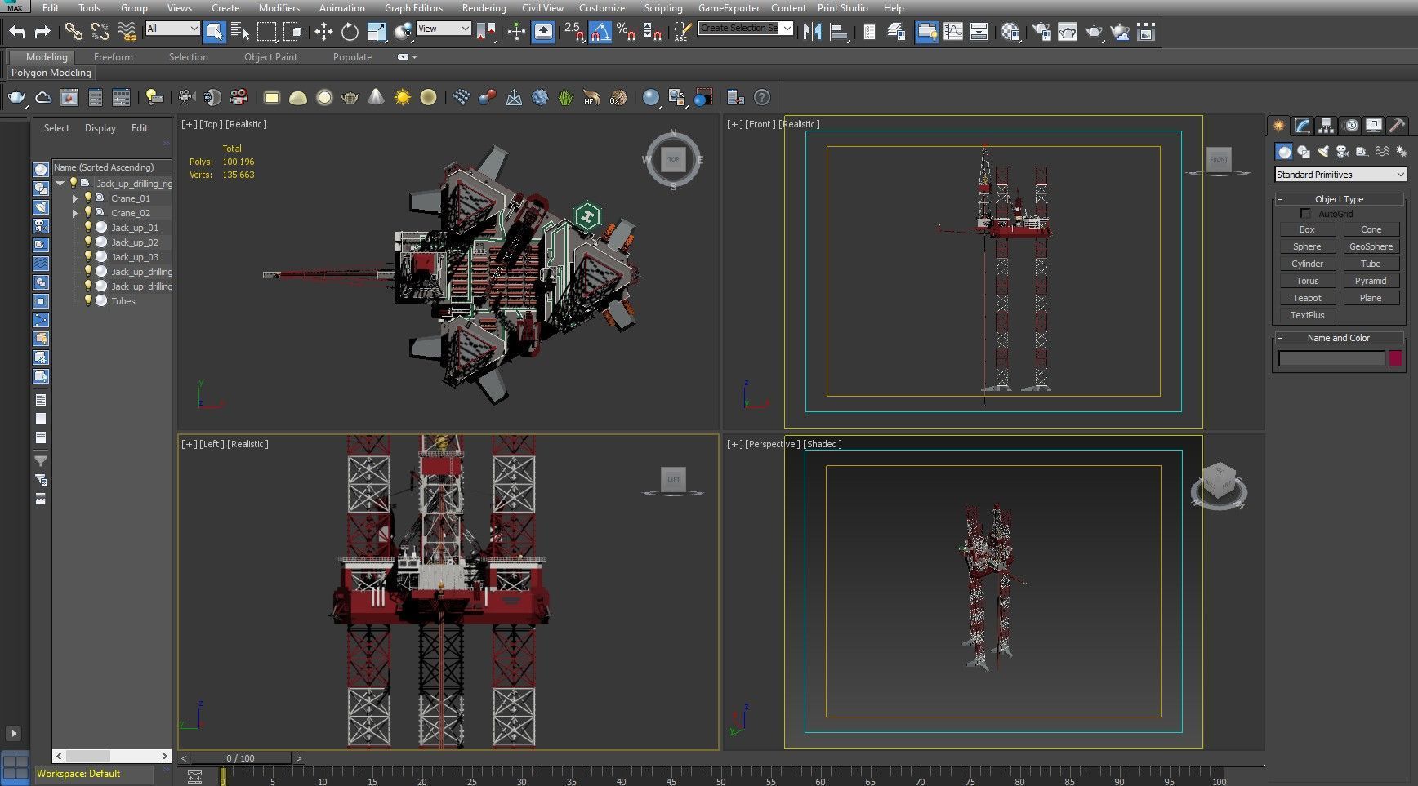Collapse the Jack_up_drilling_rig tree node
This screenshot has width=1418, height=786.
click(x=60, y=184)
